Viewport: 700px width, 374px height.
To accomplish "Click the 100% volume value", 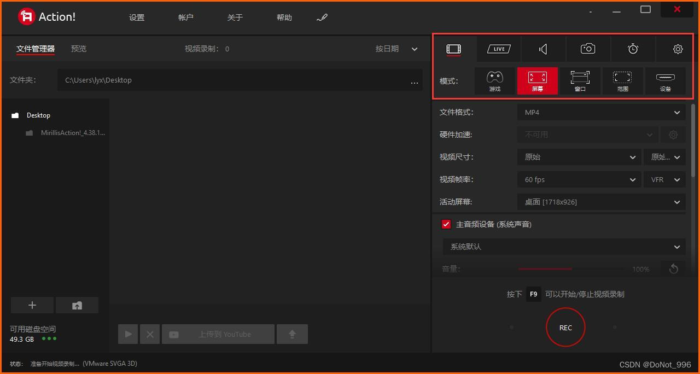I will click(640, 269).
